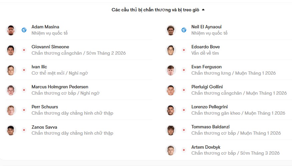Click the injury icon beside Artem Dovbyk
Screen dimensions: 292x166
tap(184, 150)
